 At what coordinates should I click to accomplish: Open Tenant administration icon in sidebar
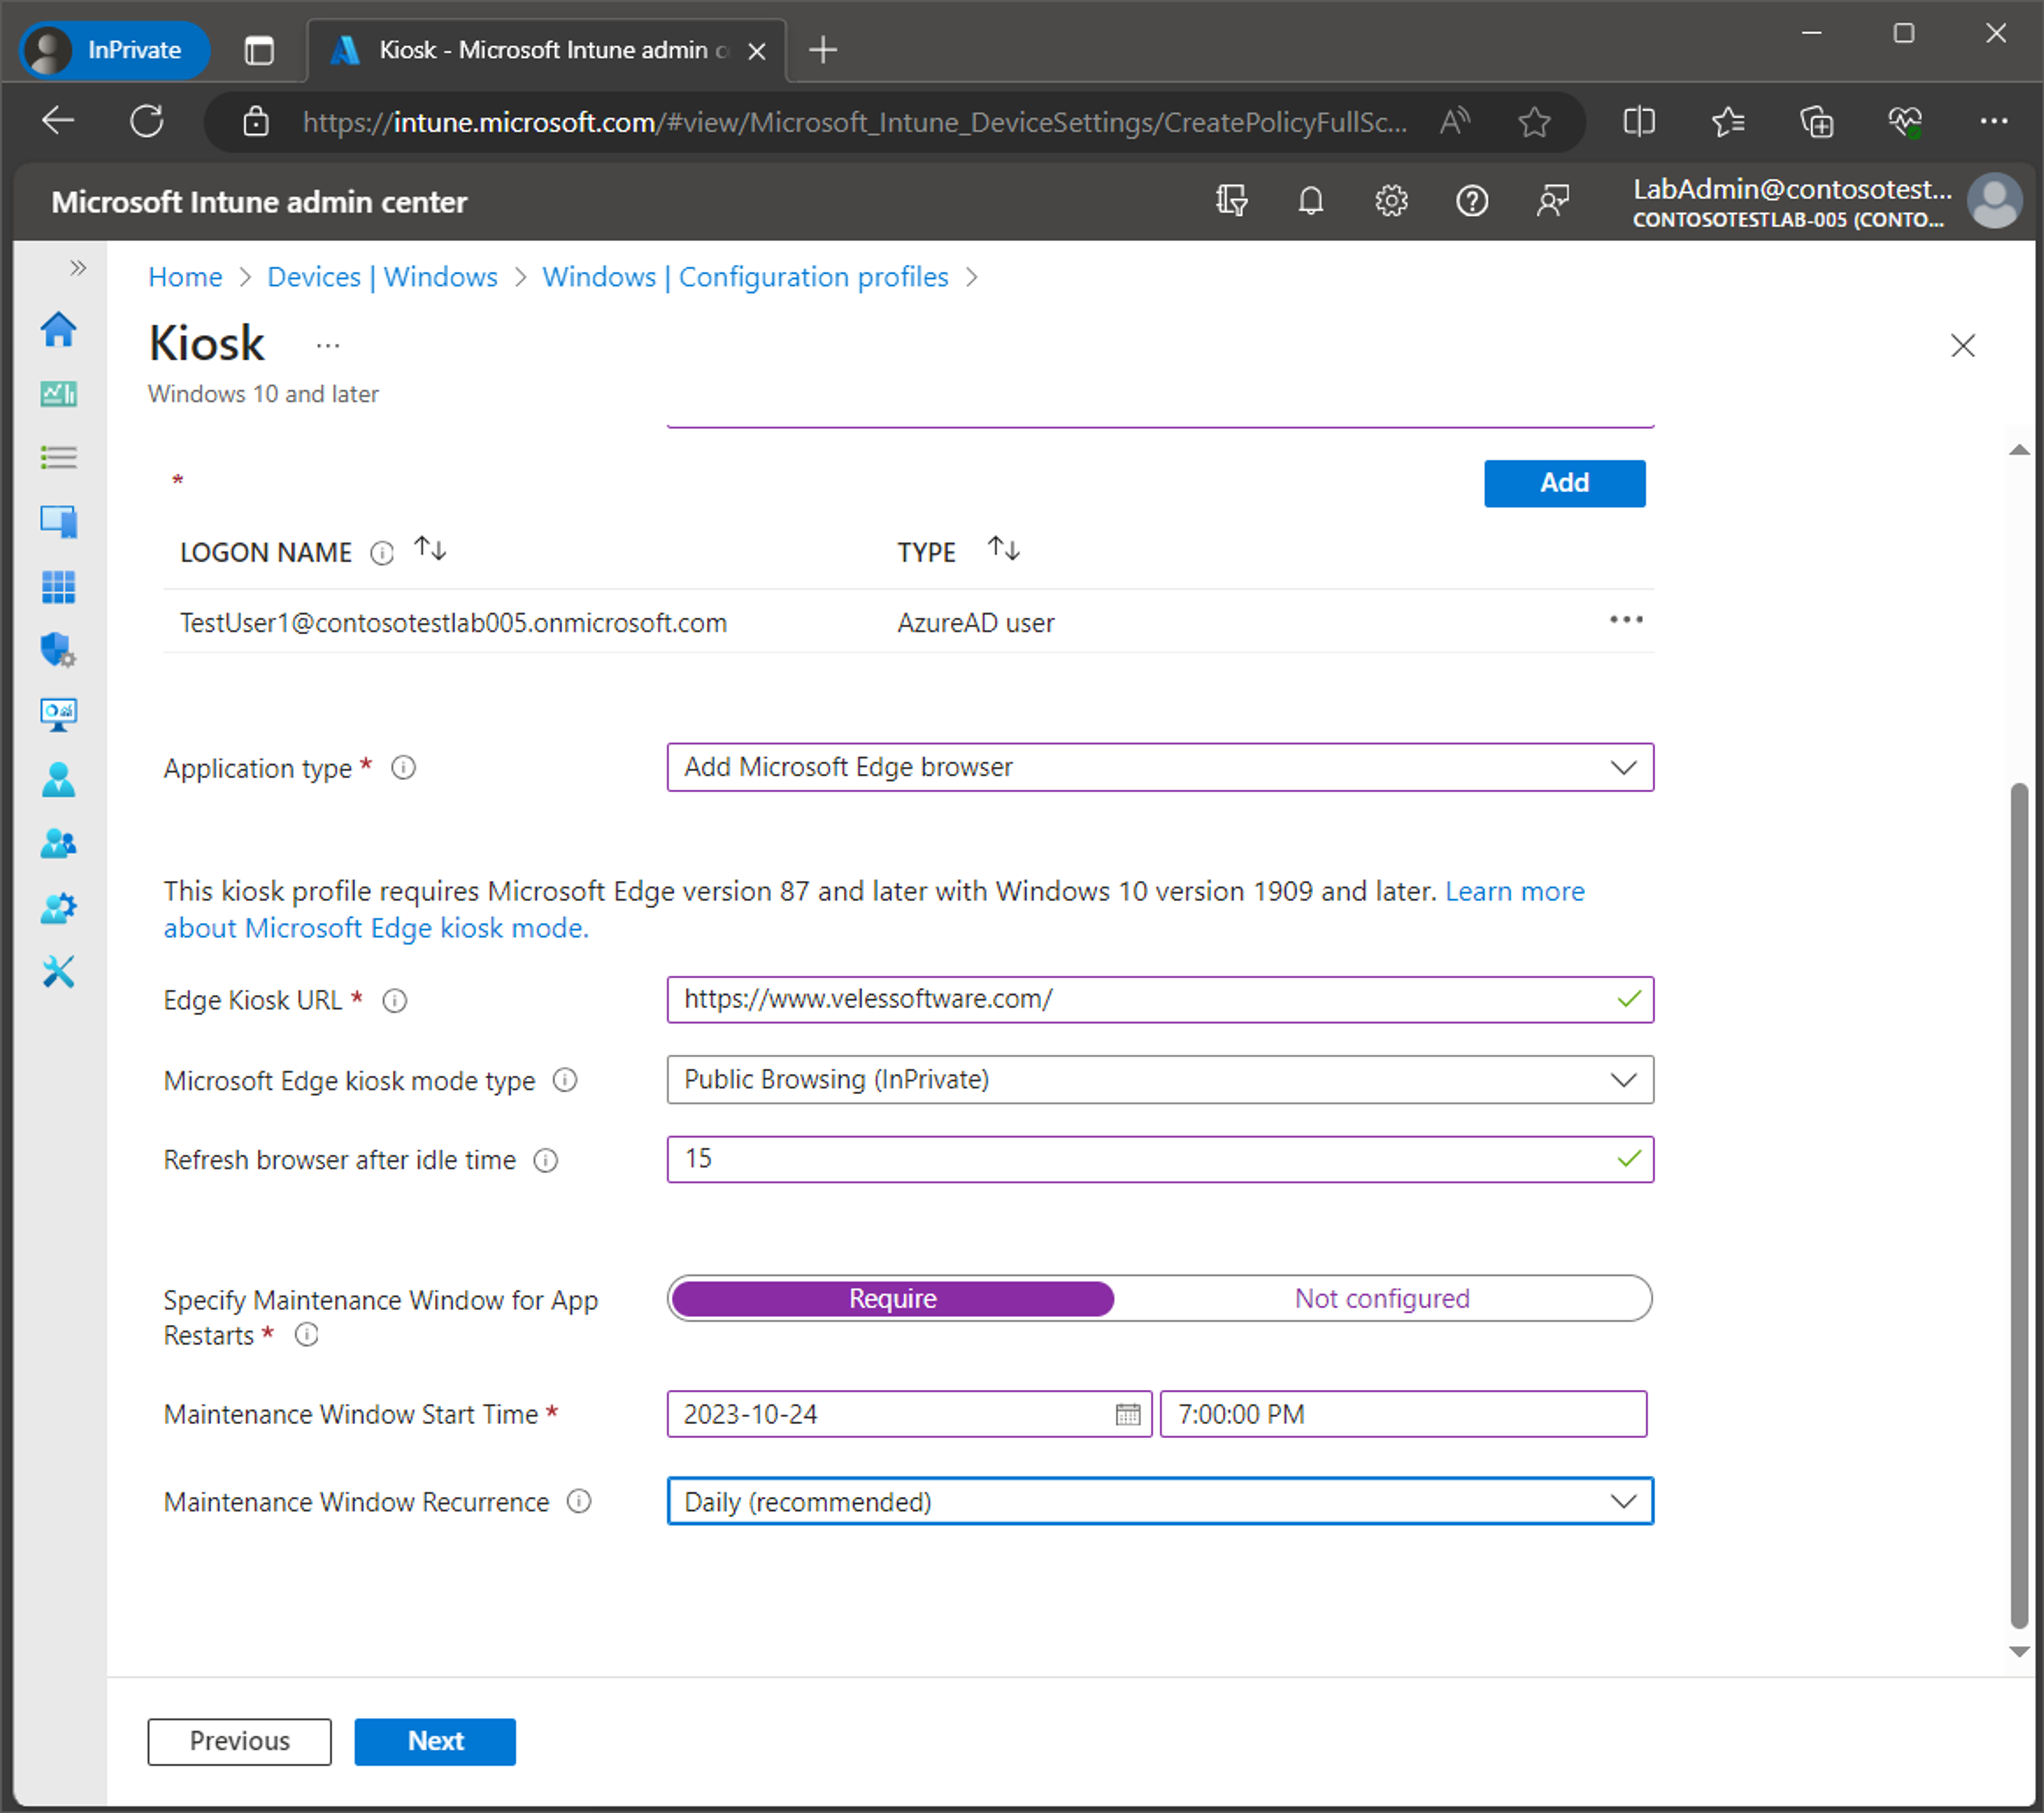(59, 907)
